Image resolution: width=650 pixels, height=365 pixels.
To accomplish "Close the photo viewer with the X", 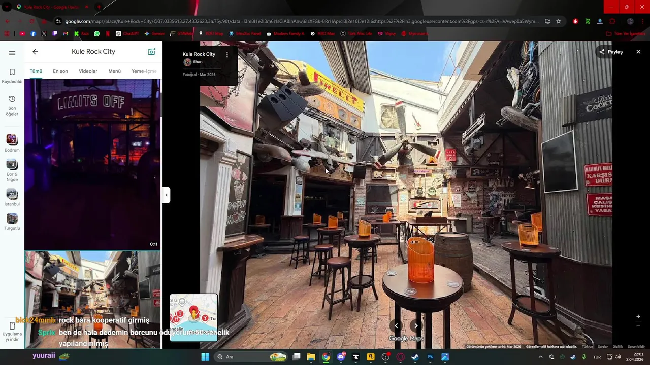I will coord(638,52).
